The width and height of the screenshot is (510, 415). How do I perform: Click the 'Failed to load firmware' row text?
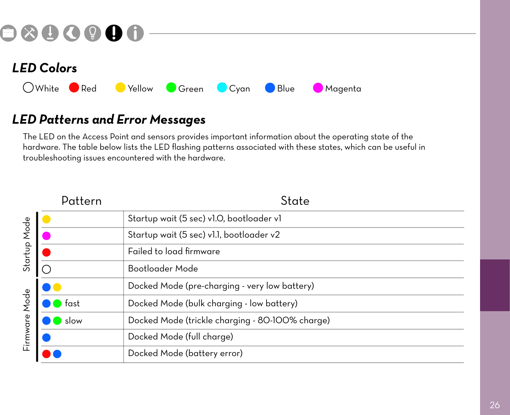(174, 251)
